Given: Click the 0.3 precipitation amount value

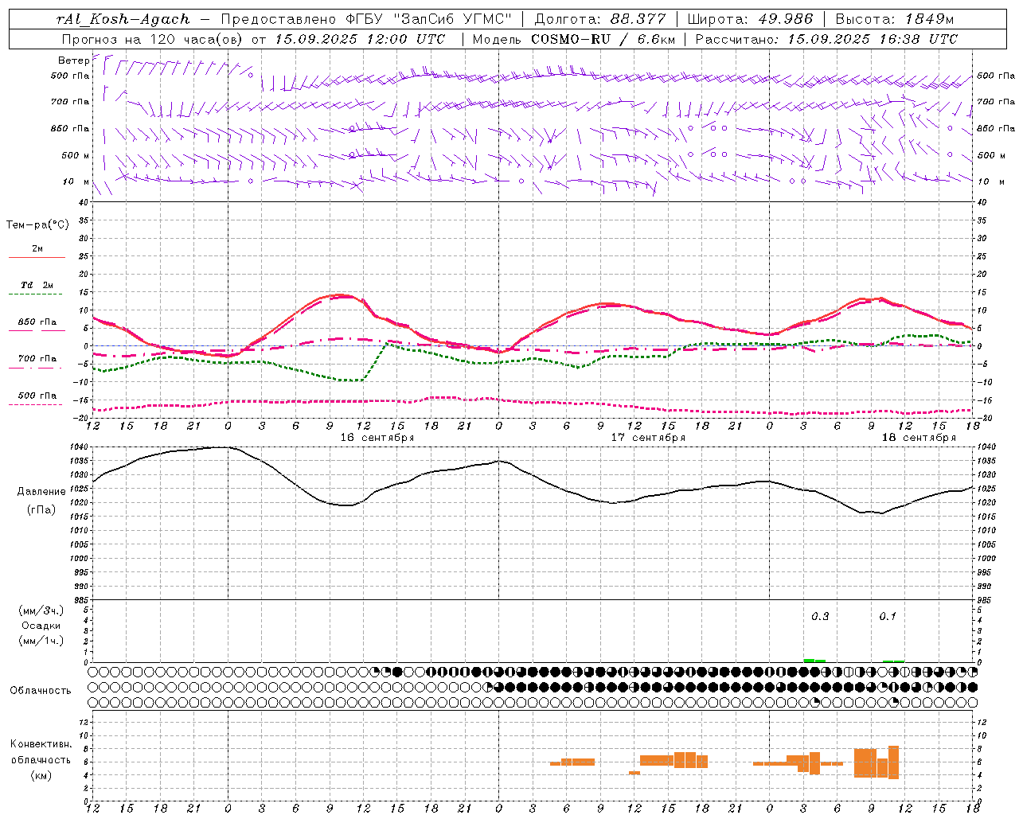Looking at the screenshot, I should pyautogui.click(x=820, y=616).
